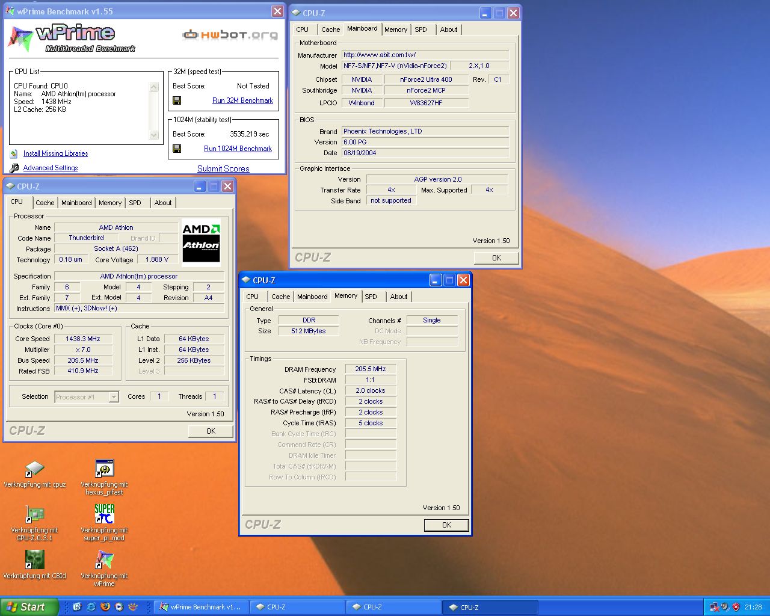
Task: Click the Thunderbird code name field
Action: click(x=86, y=238)
